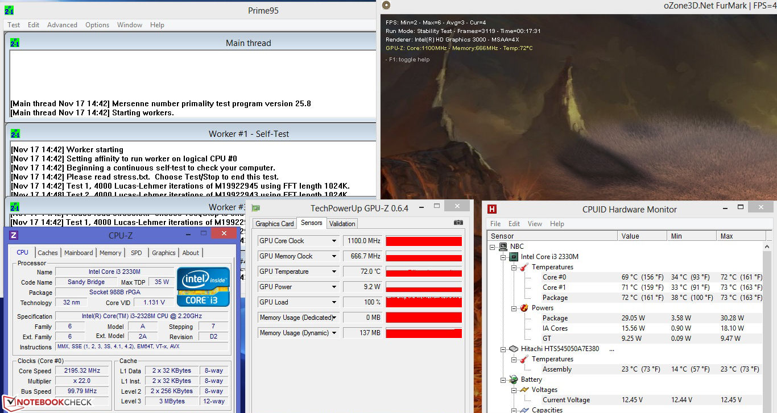Click the voltage wave icon beside Voltages
The width and height of the screenshot is (777, 413).
524,390
